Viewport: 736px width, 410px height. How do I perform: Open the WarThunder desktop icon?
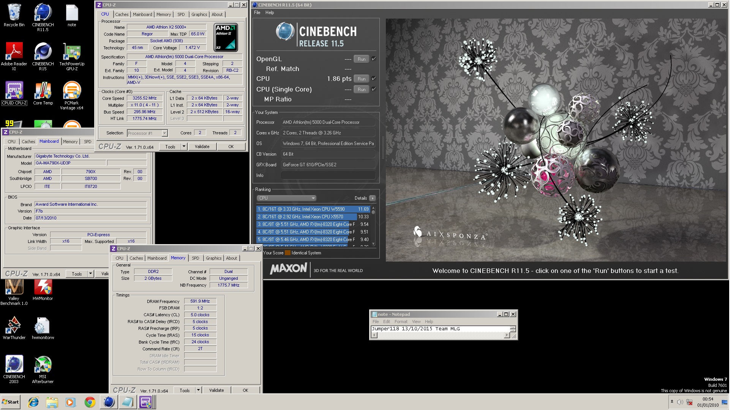(14, 328)
